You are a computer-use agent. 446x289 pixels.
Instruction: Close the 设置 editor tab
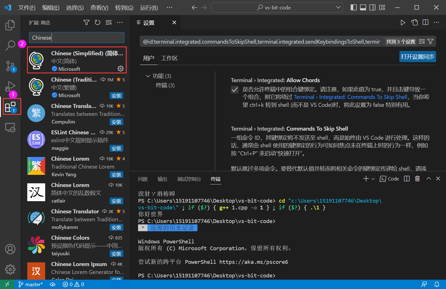(x=174, y=22)
